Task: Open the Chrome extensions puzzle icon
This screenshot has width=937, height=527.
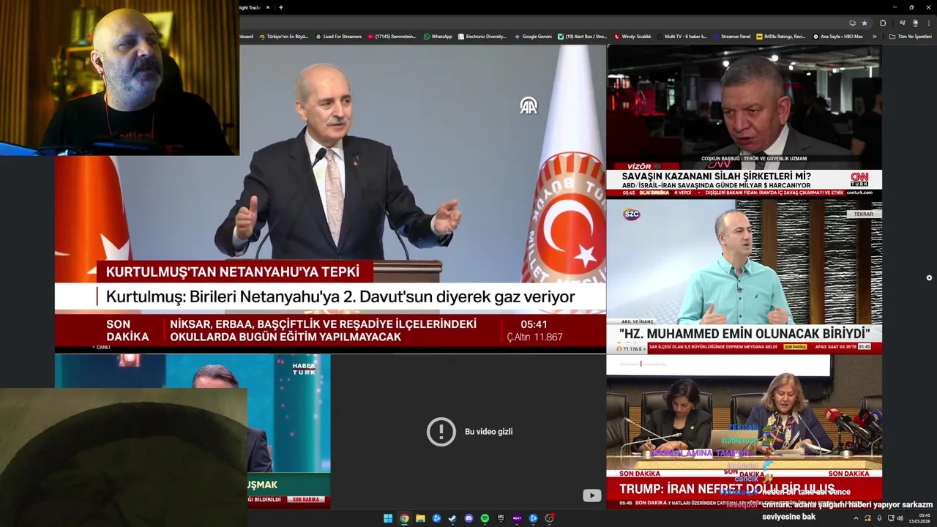Action: coord(883,23)
